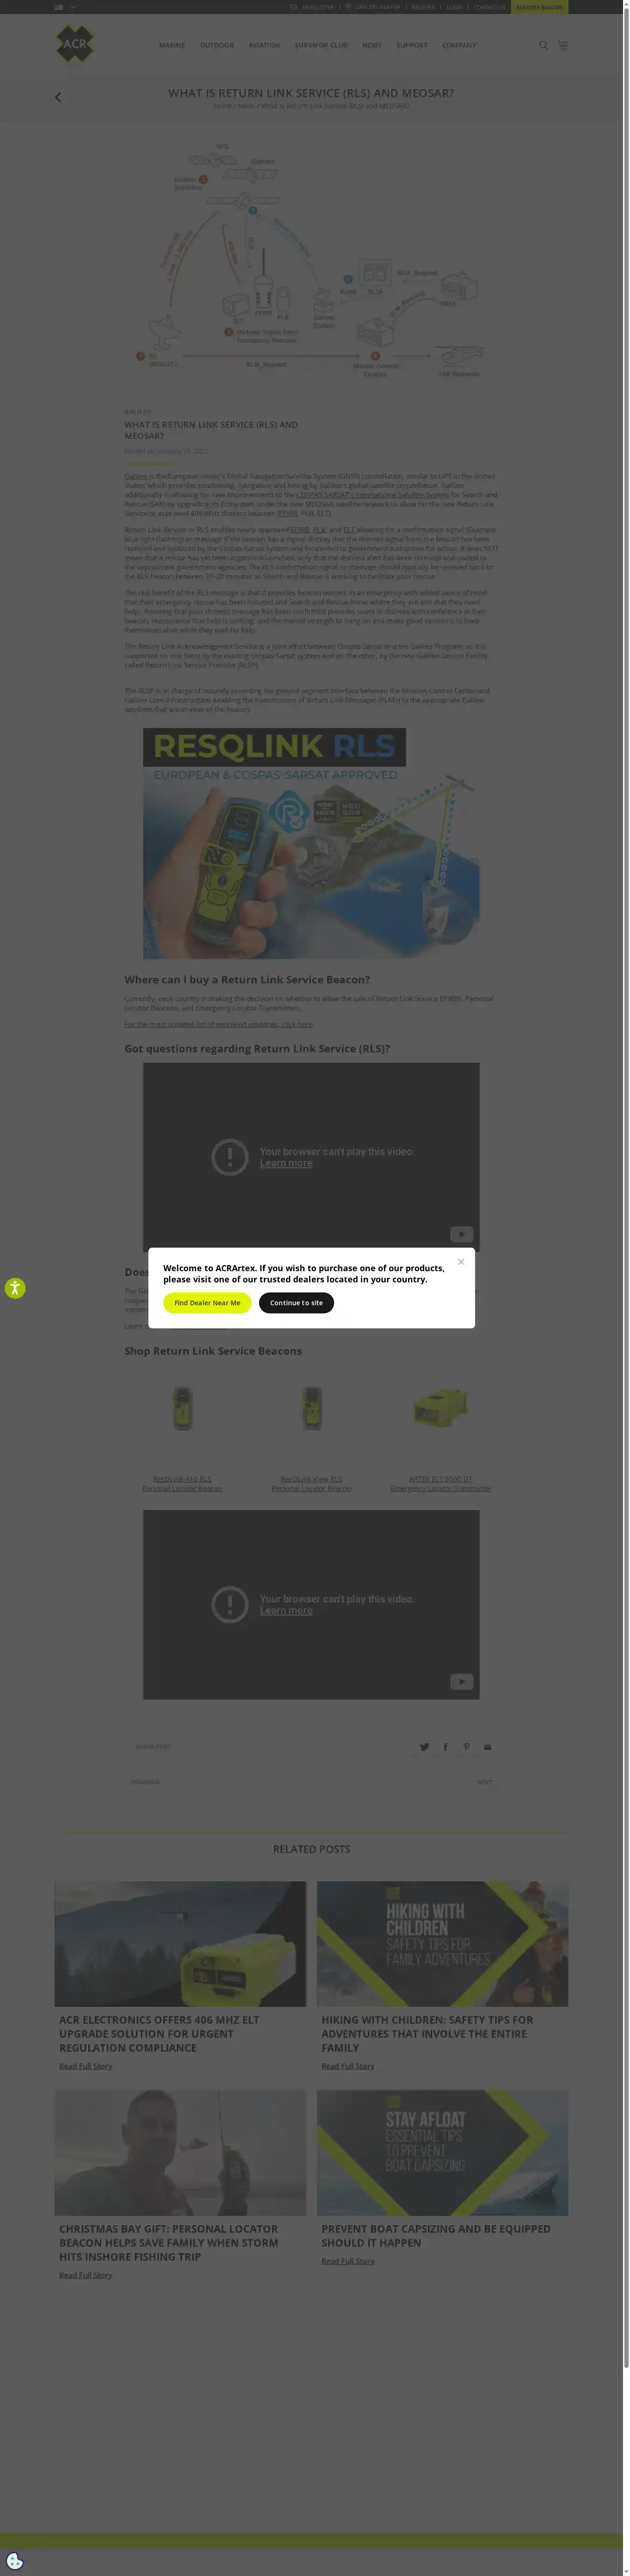The width and height of the screenshot is (630, 2576).
Task: Open the shopping cart icon
Action: [x=563, y=45]
